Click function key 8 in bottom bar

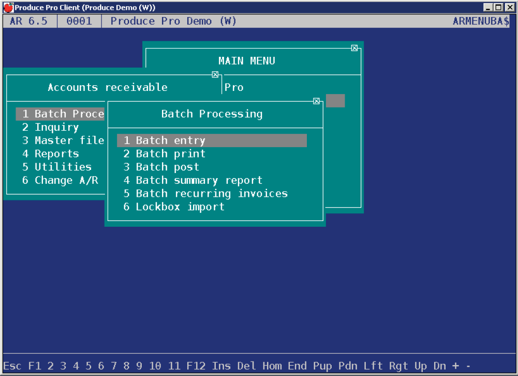pos(127,366)
